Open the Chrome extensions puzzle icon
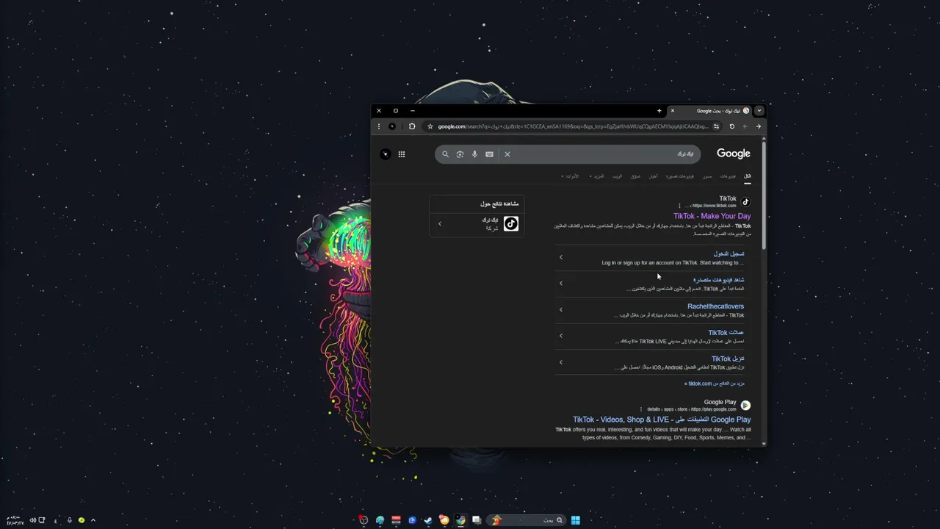Screen dimensions: 940x529 [412, 126]
